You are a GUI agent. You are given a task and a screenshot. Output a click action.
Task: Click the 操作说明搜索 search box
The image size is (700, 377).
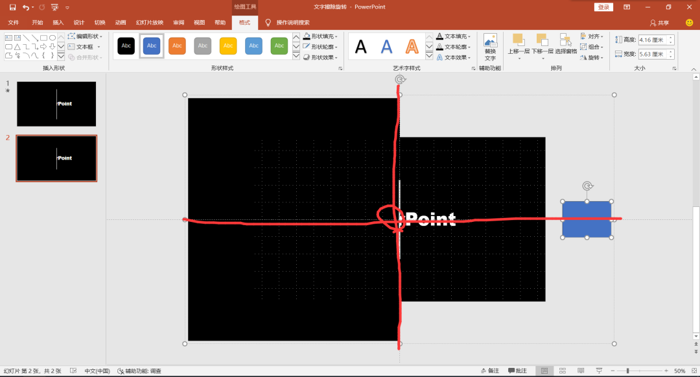(x=293, y=22)
